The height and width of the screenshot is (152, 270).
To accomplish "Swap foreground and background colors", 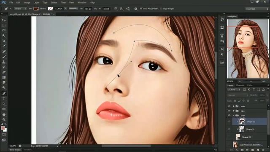I will click(x=5, y=124).
